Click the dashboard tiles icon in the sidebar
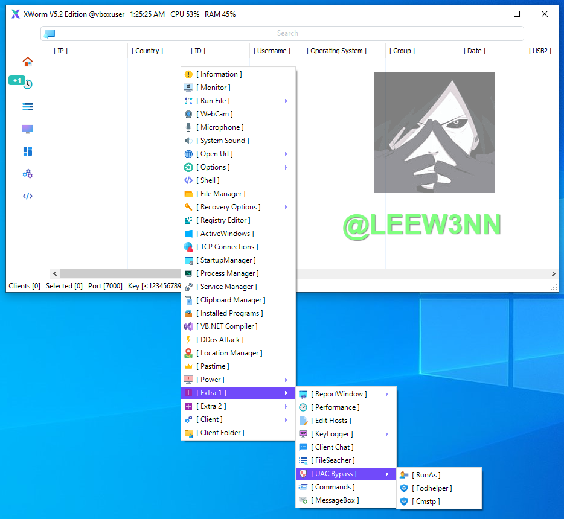 pyautogui.click(x=27, y=151)
